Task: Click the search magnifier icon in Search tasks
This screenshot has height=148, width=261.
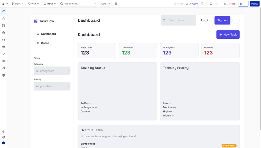Action: click(164, 20)
